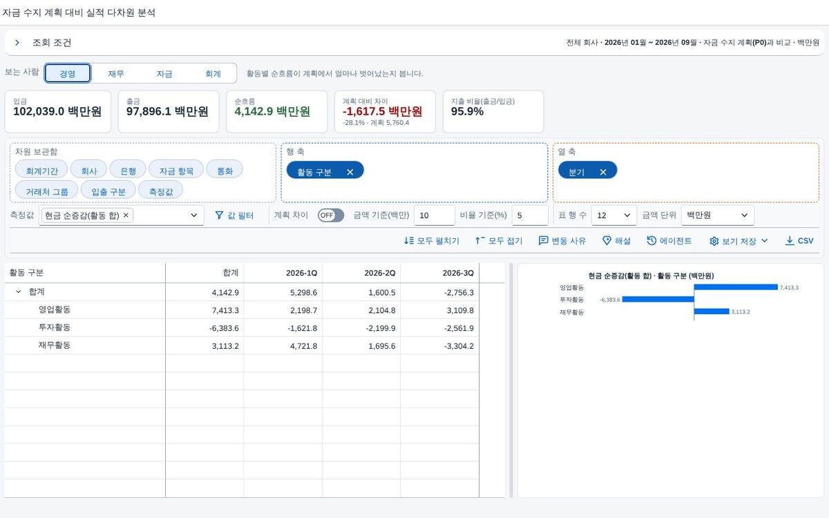Select the 투자활동 row label
The height and width of the screenshot is (518, 829).
pos(55,328)
